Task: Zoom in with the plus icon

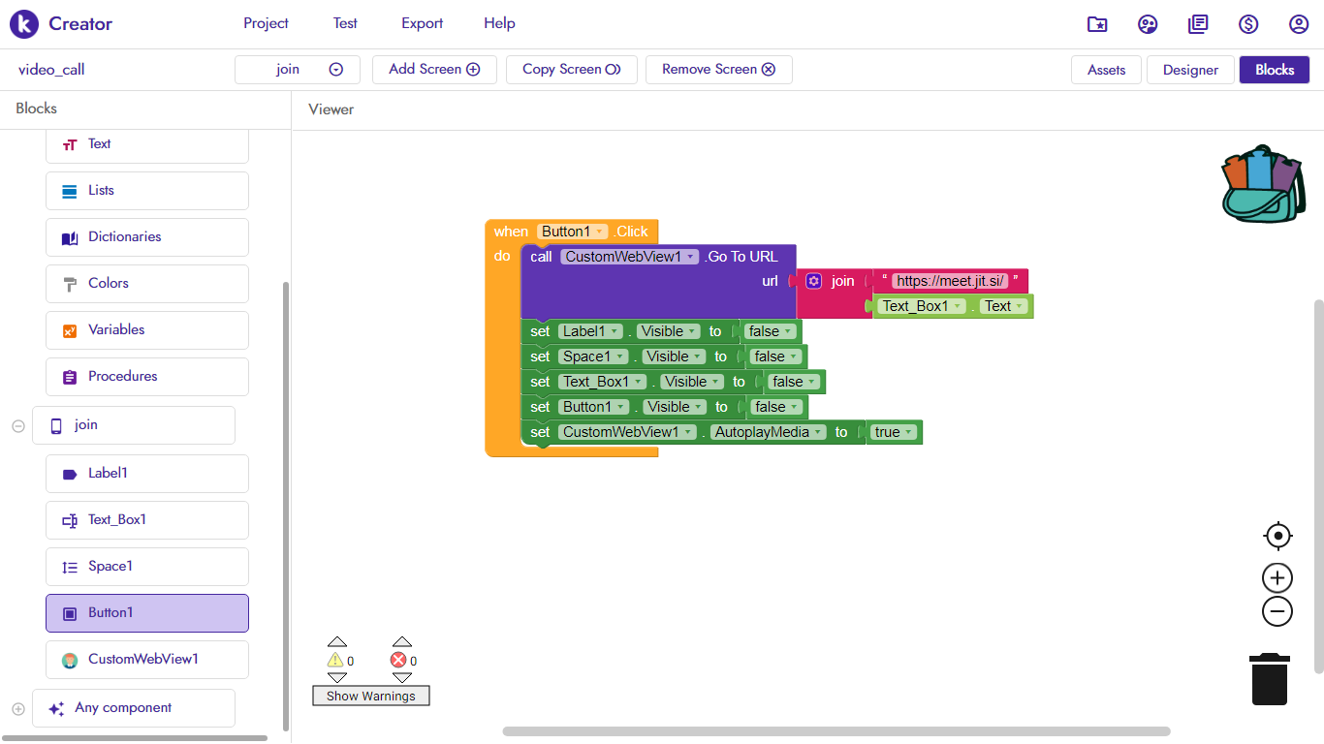Action: pos(1277,578)
